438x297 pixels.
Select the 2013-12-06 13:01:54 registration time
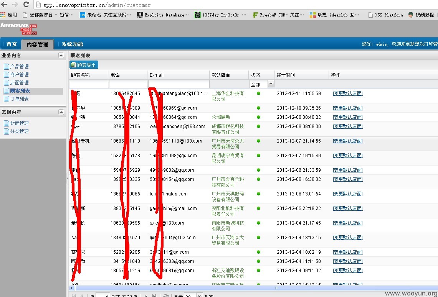tap(299, 194)
